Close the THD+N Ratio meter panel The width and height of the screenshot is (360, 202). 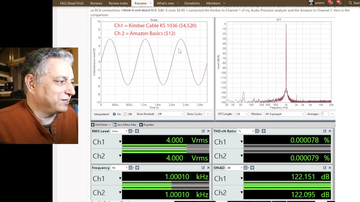[330, 131]
